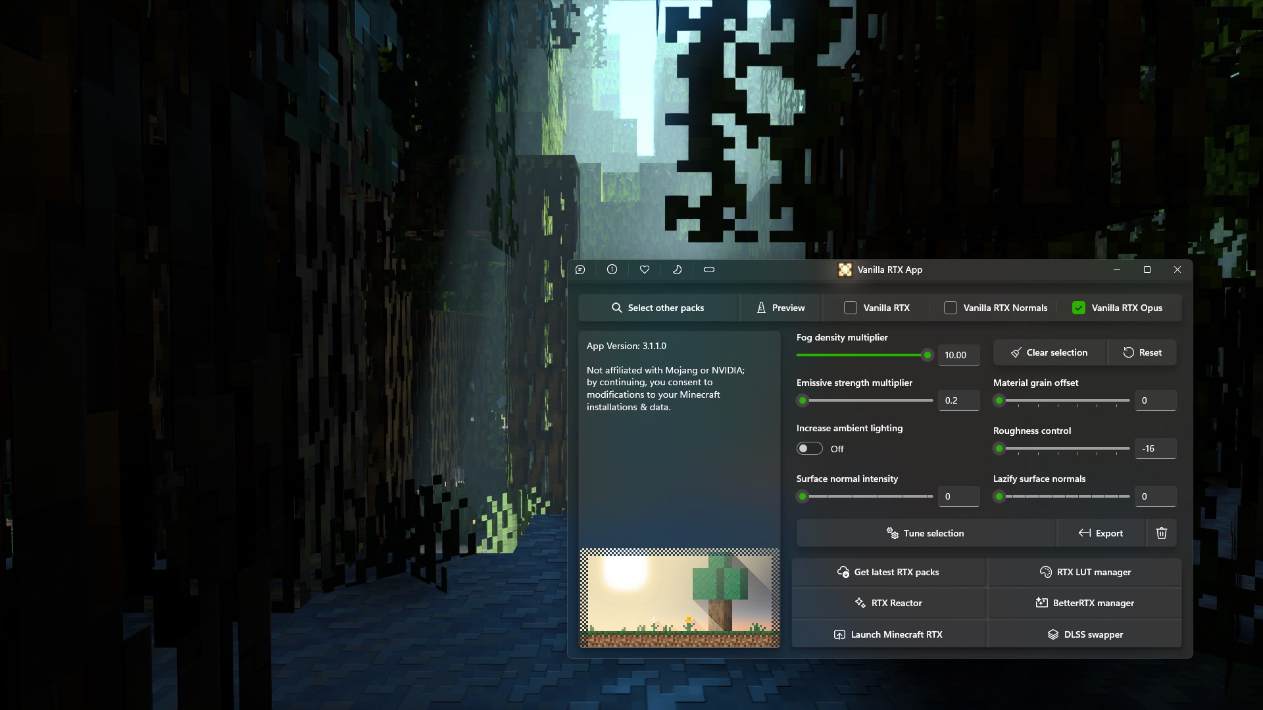Click the trash delete icon beside Export
This screenshot has height=710, width=1263.
[1162, 533]
